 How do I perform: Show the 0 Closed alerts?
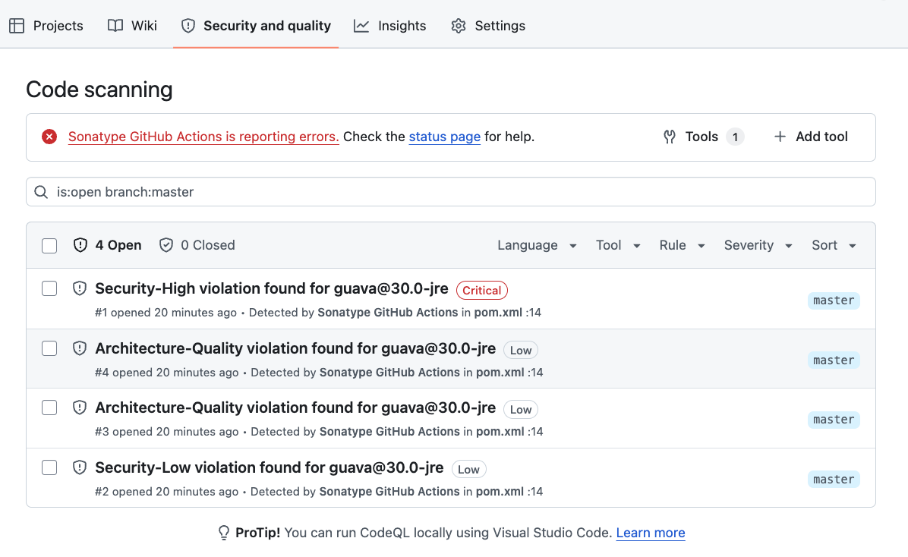point(197,245)
